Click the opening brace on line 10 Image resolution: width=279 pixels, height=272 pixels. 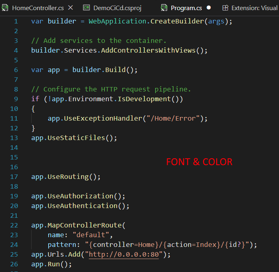coord(33,109)
